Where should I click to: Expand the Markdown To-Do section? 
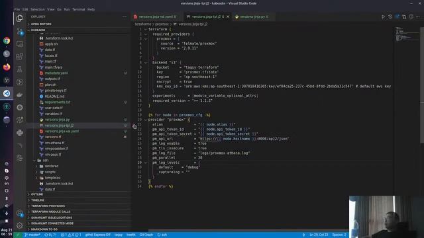click(78, 229)
